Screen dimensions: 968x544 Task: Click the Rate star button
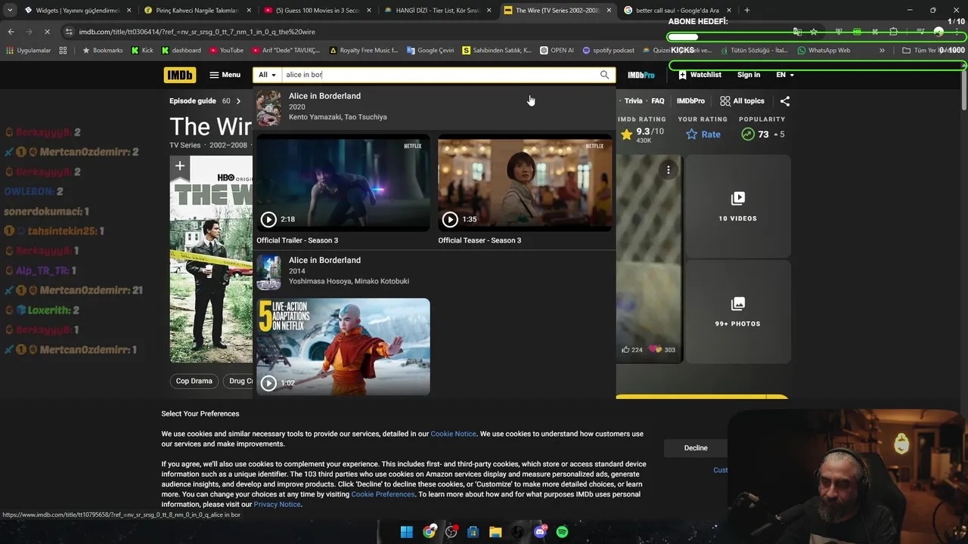[703, 134]
